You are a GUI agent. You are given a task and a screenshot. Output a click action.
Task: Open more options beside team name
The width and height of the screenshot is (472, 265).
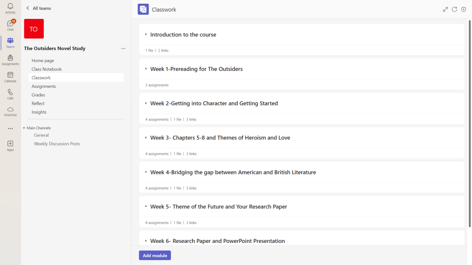pyautogui.click(x=123, y=48)
